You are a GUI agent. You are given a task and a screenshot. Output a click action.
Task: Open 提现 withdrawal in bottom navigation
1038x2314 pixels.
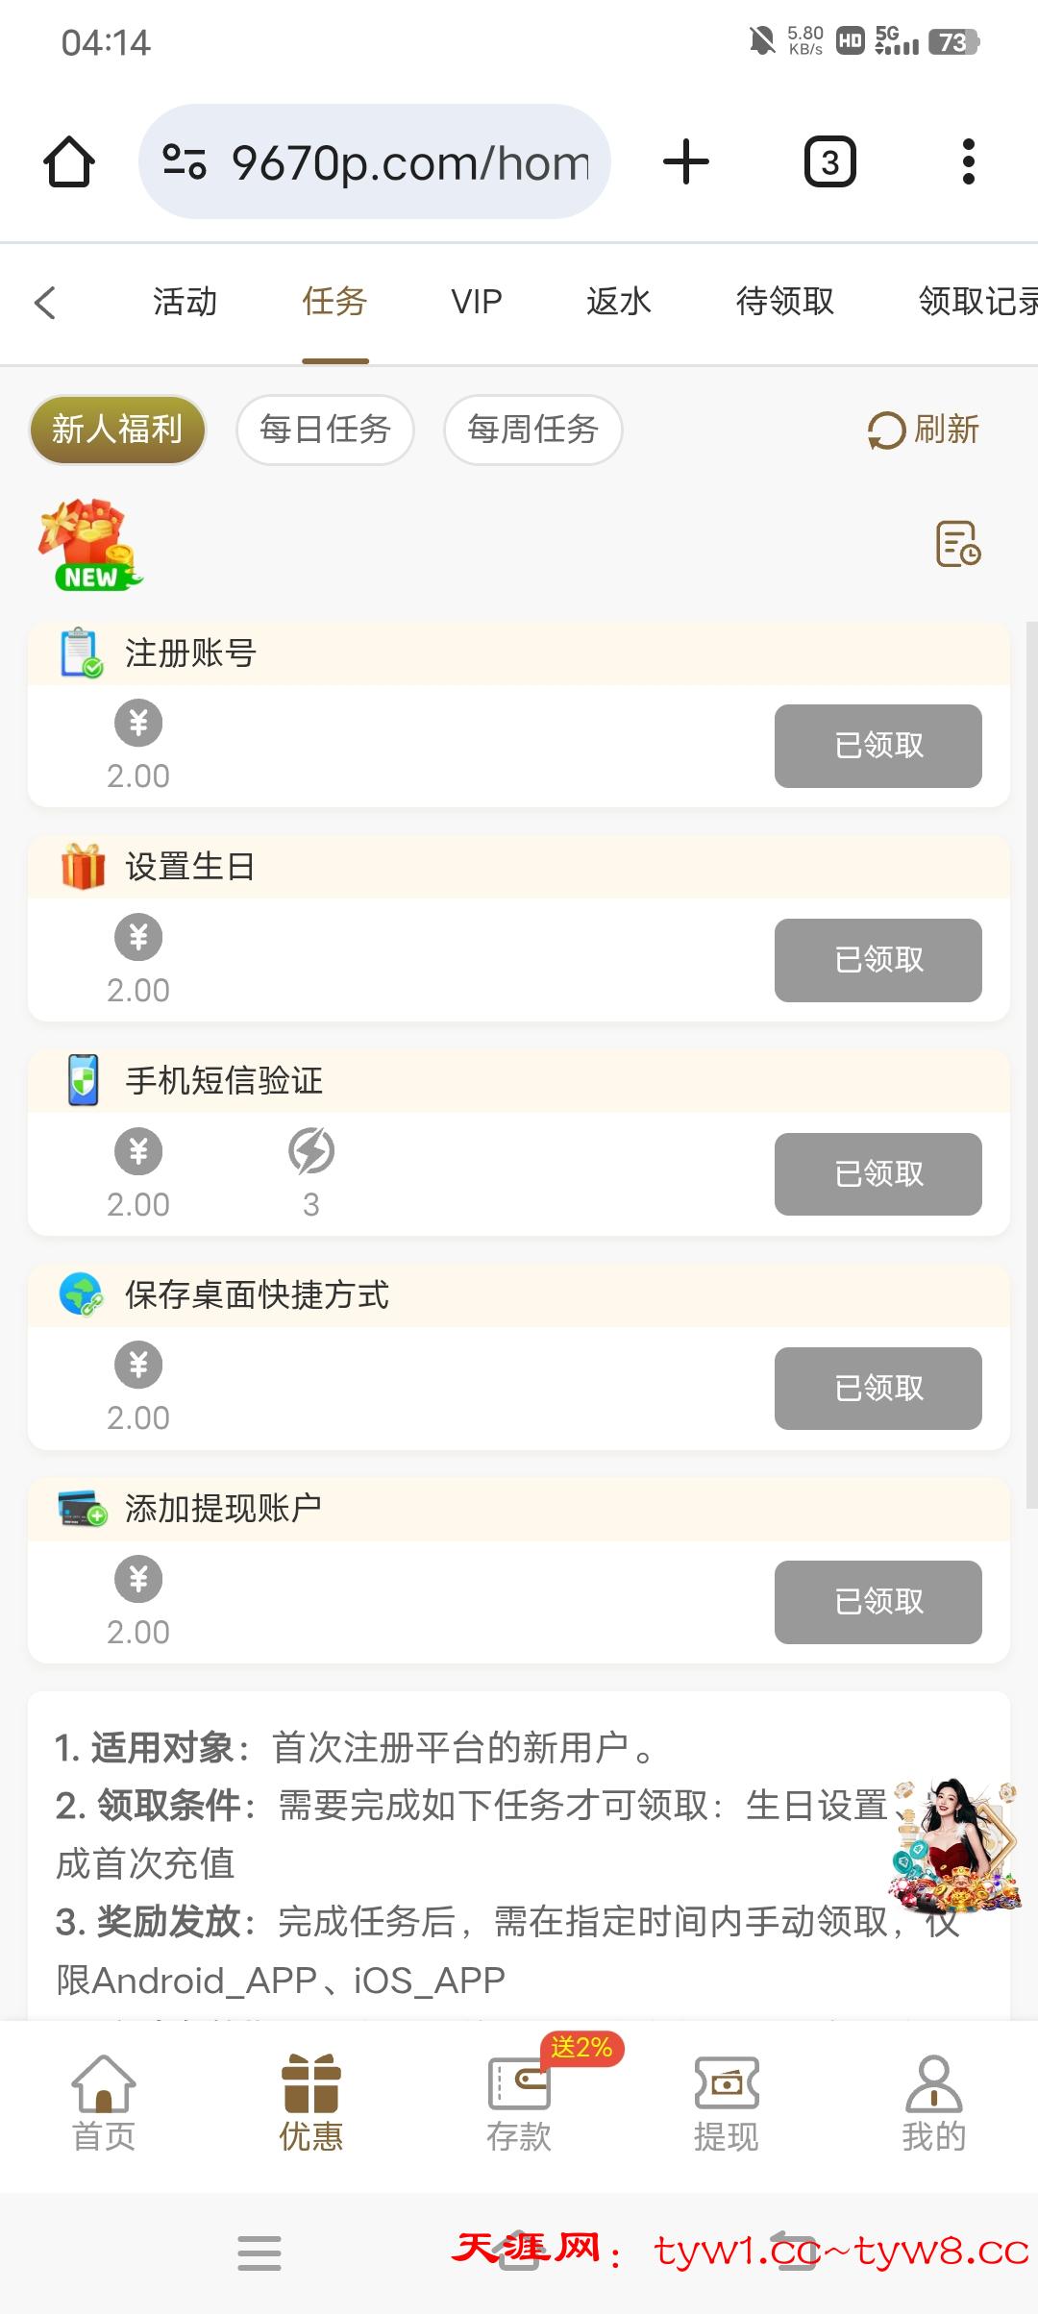(x=727, y=2103)
